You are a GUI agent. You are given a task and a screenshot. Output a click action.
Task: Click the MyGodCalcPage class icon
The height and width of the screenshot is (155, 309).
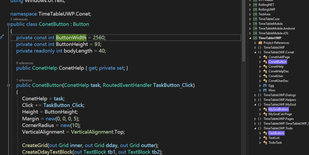[265, 114]
